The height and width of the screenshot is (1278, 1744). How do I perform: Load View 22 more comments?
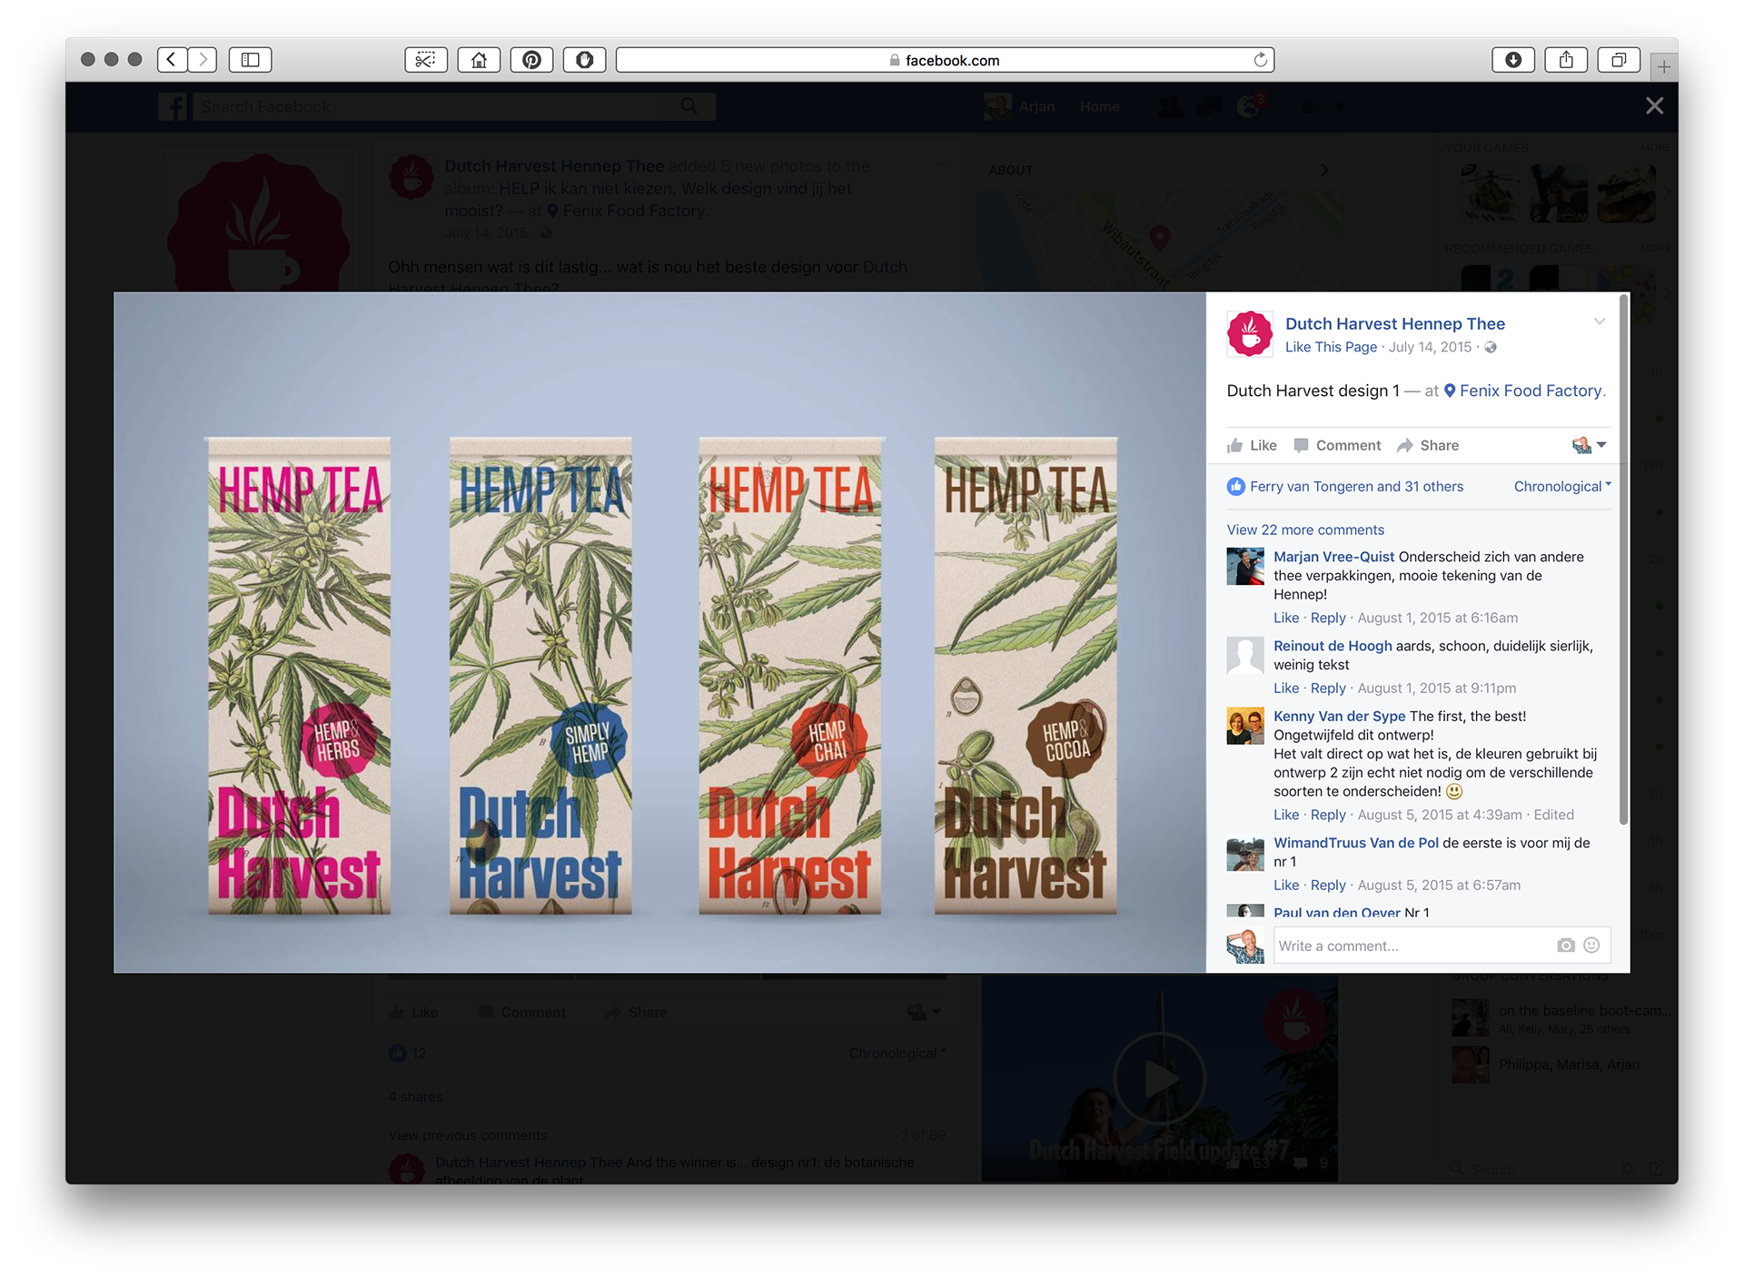coord(1305,530)
